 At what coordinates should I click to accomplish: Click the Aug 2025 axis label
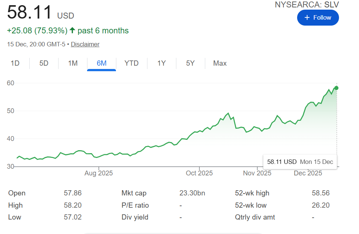pyautogui.click(x=99, y=173)
